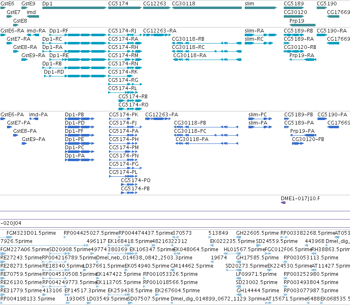350x305 pixels.
Task: Click the purple DME1-017J10.F feature arrow
Action: [x=283, y=203]
